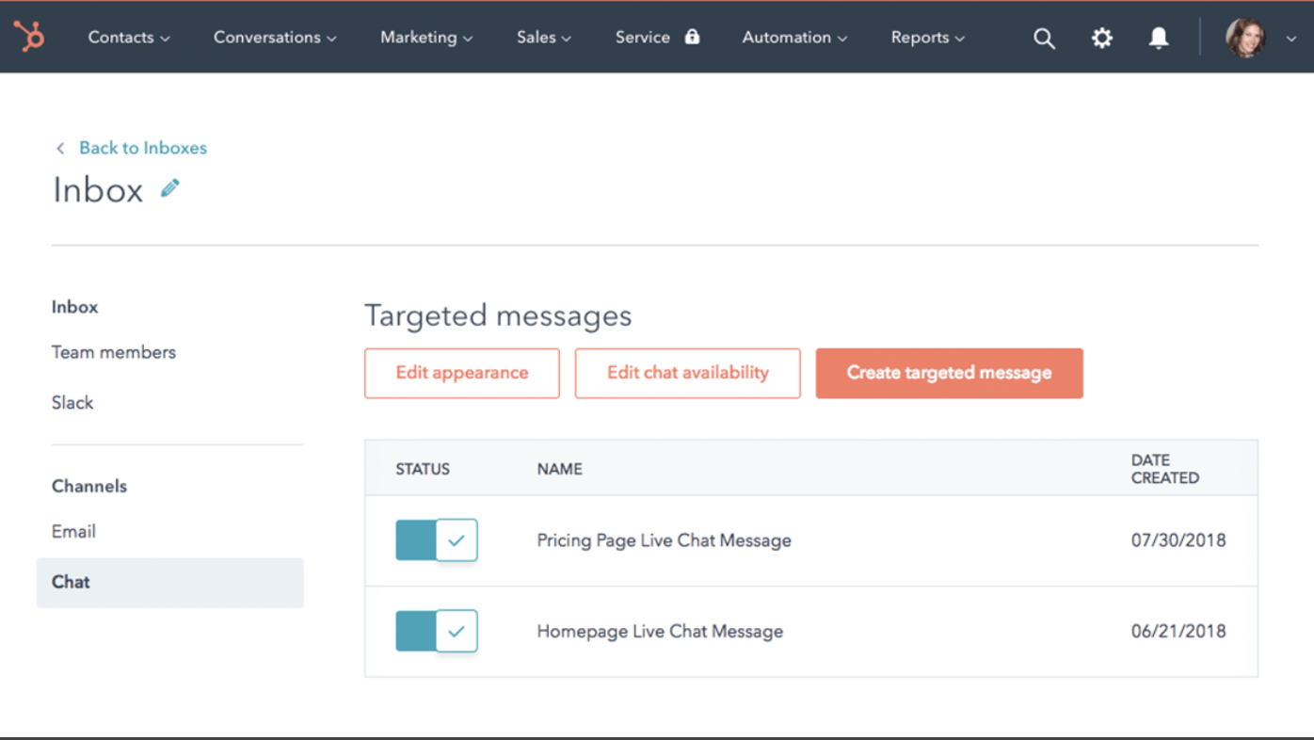1314x740 pixels.
Task: Click the DATE CREATED column header
Action: point(1165,469)
